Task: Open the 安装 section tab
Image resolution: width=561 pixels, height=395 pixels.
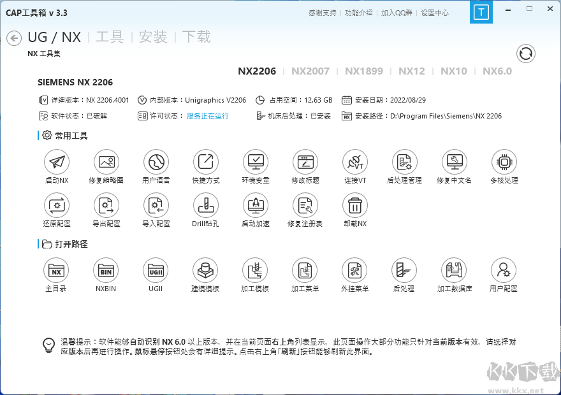Action: 153,37
